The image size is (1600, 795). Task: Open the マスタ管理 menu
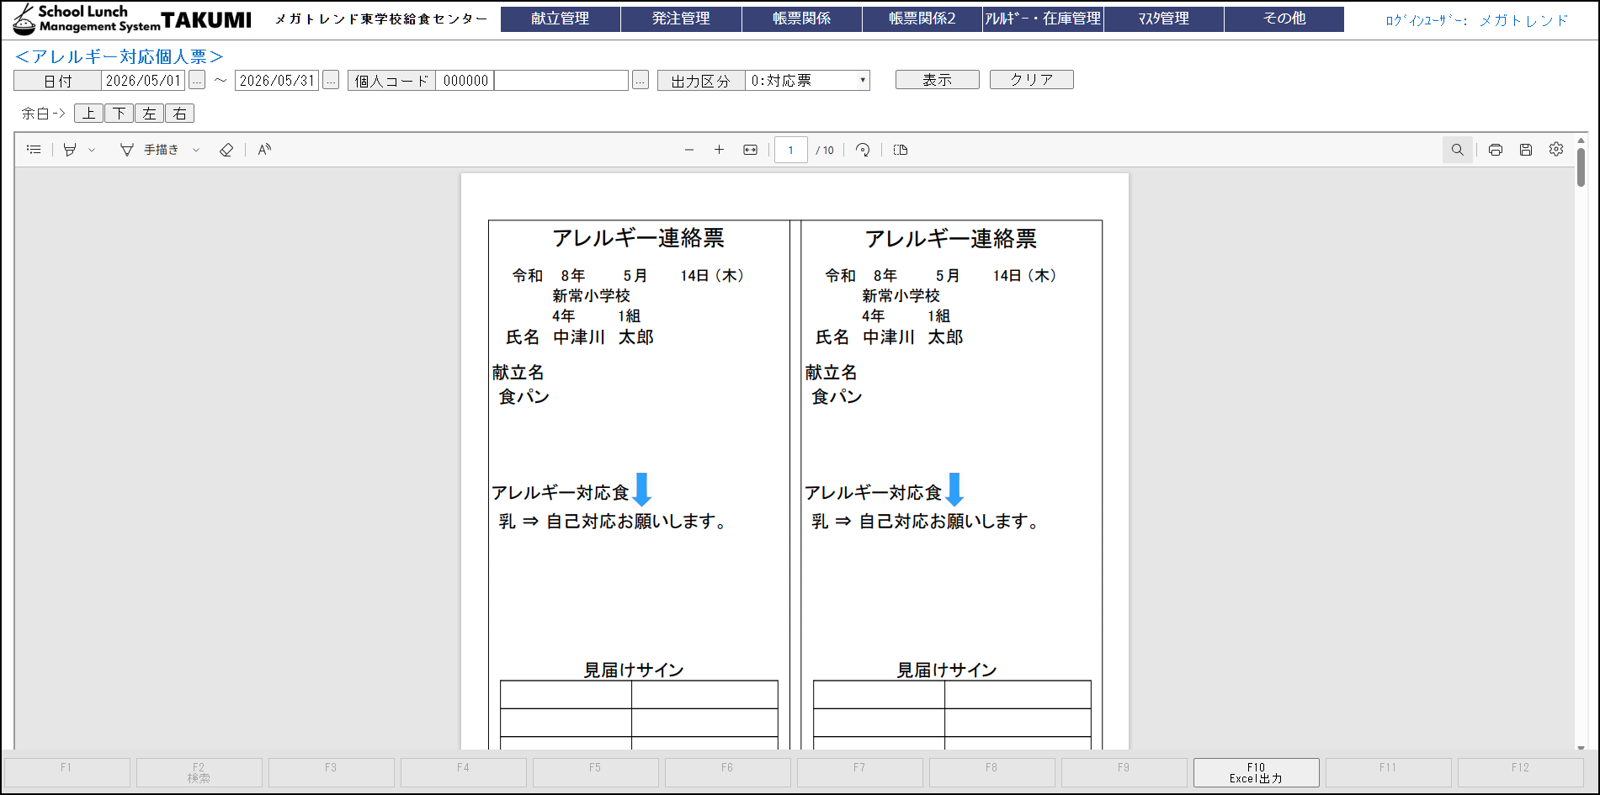[x=1163, y=19]
